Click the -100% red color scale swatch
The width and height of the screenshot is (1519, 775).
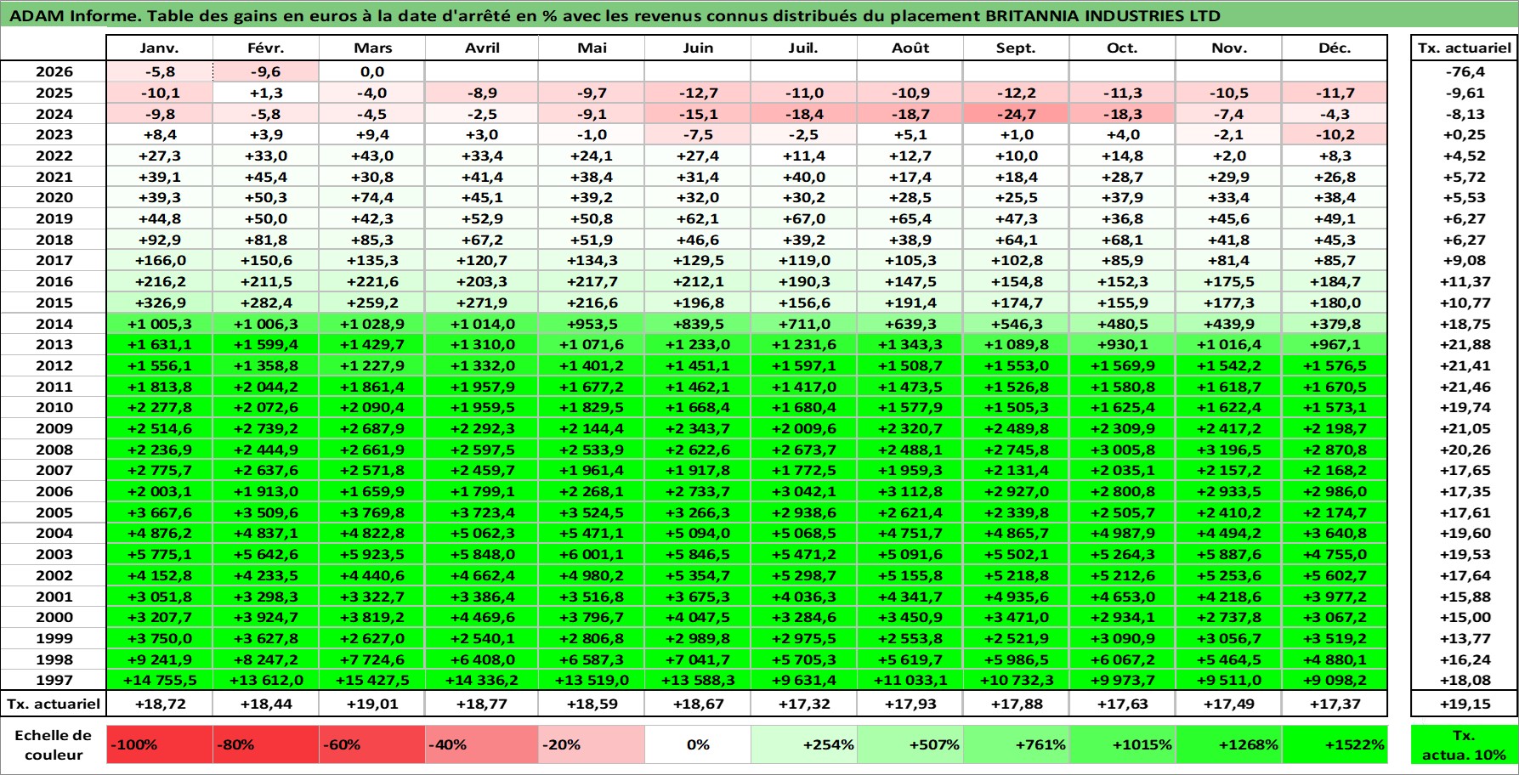click(160, 744)
